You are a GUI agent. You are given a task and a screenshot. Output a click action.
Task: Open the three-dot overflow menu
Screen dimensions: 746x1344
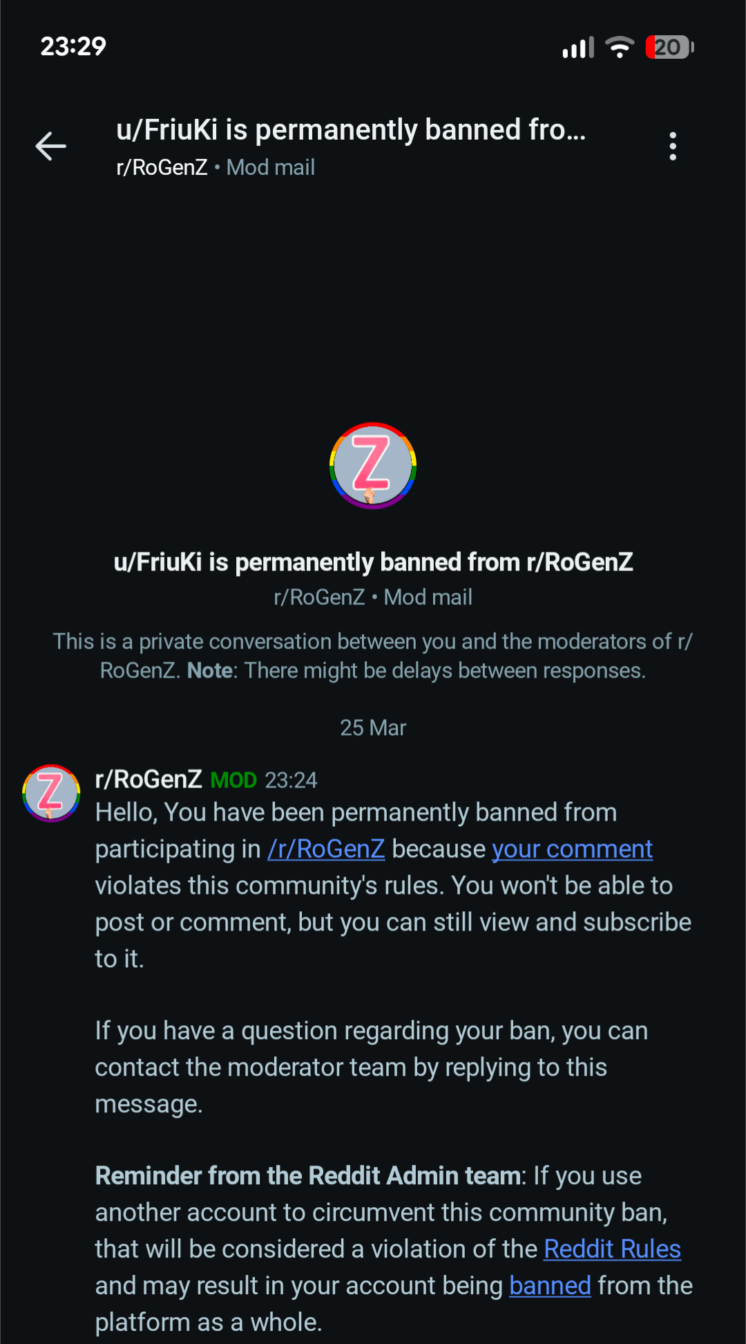click(x=673, y=147)
